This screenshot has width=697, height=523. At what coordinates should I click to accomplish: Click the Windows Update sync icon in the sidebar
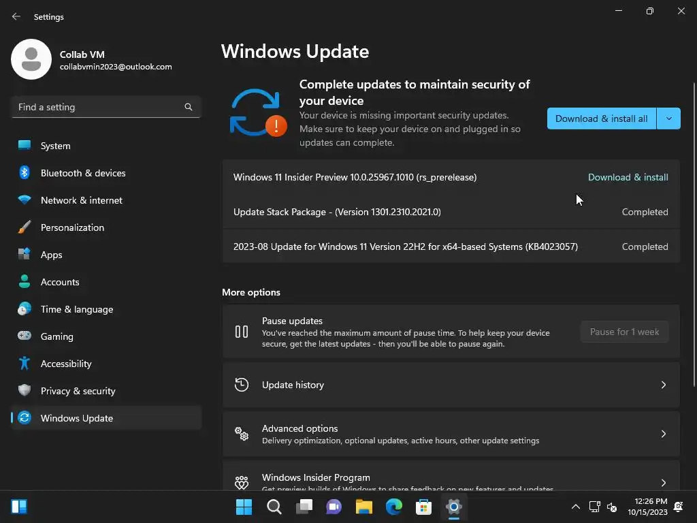click(25, 417)
